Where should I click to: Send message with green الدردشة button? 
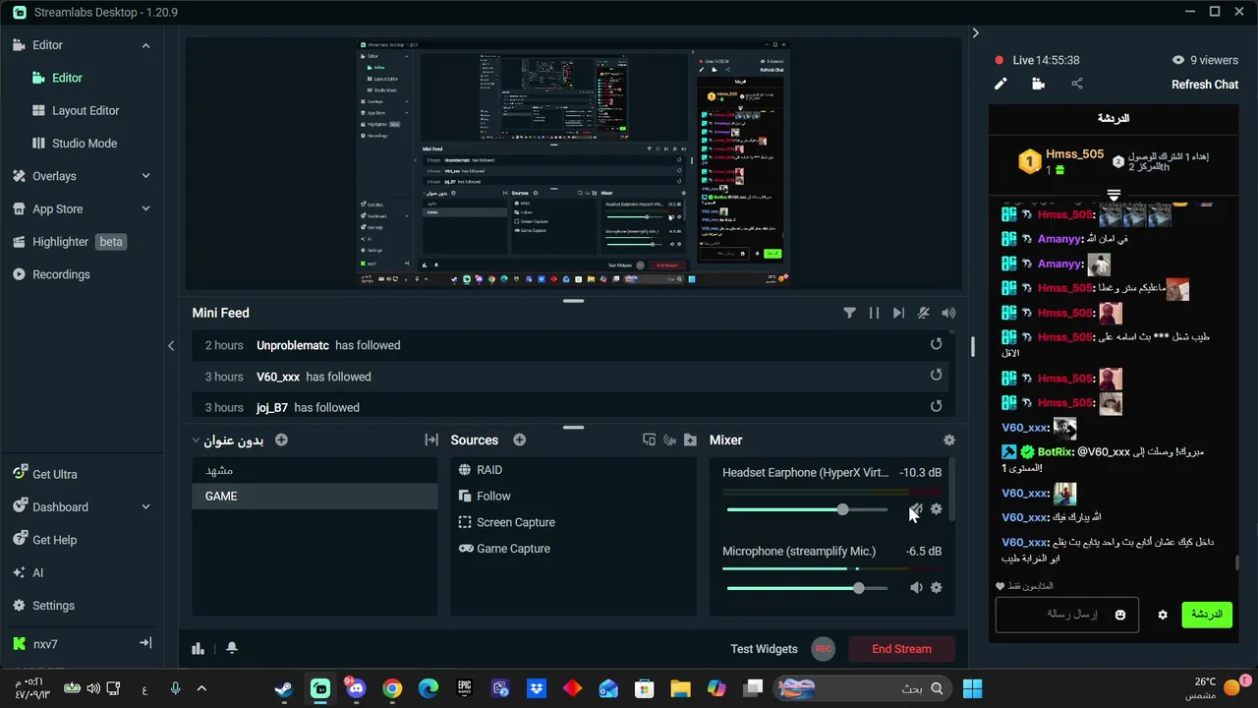1207,615
